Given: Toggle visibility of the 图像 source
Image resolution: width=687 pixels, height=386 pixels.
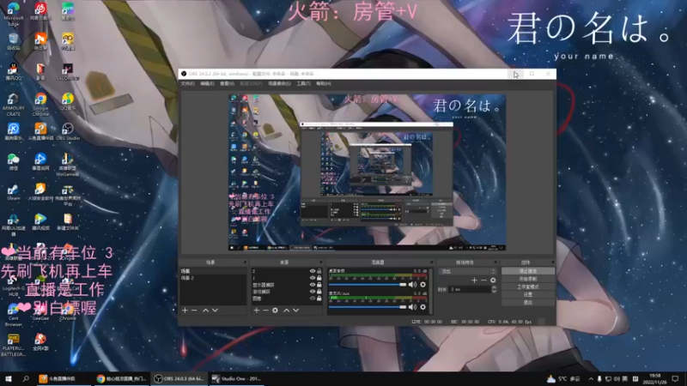Looking at the screenshot, I should 313,299.
